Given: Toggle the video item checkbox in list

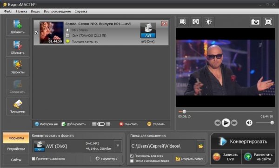Looking at the screenshot, I should click(36, 32).
